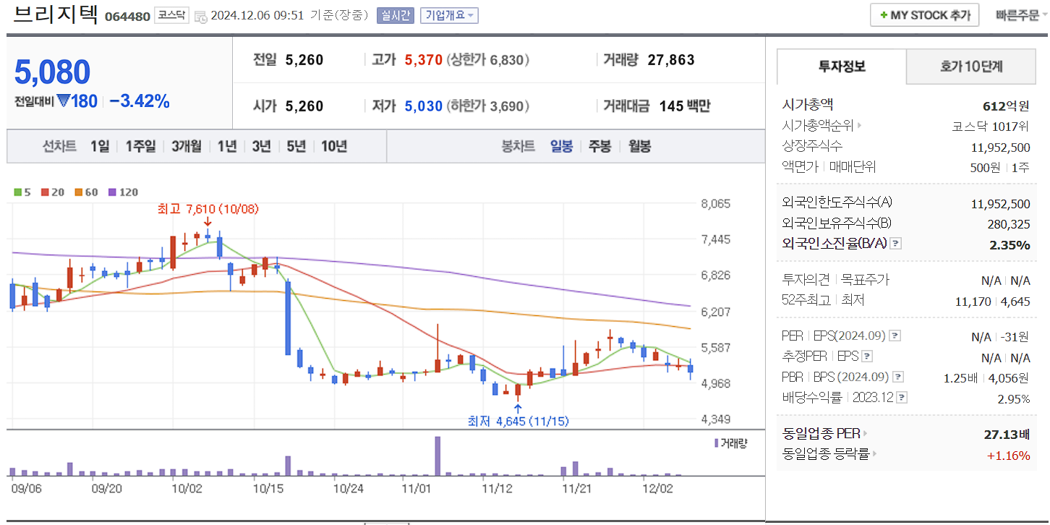Open the 배당수익률 2023.12 help icon

coord(902,396)
